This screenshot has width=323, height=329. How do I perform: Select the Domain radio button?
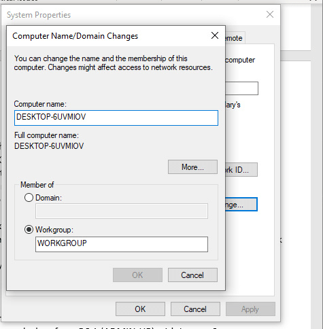click(x=29, y=198)
